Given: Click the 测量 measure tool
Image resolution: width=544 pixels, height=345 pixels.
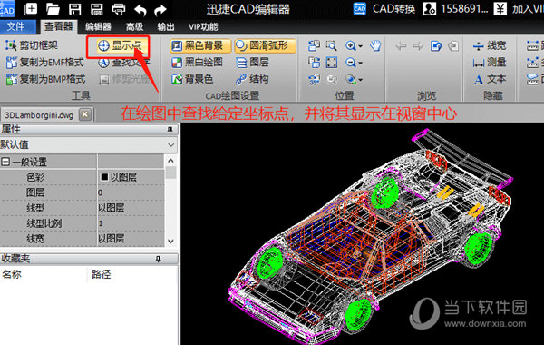Looking at the screenshot, I should tap(490, 63).
